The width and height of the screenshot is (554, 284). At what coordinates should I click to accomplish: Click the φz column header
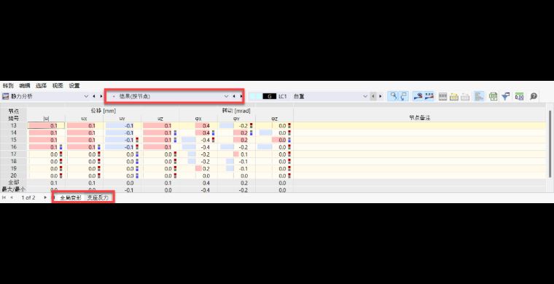pyautogui.click(x=274, y=119)
